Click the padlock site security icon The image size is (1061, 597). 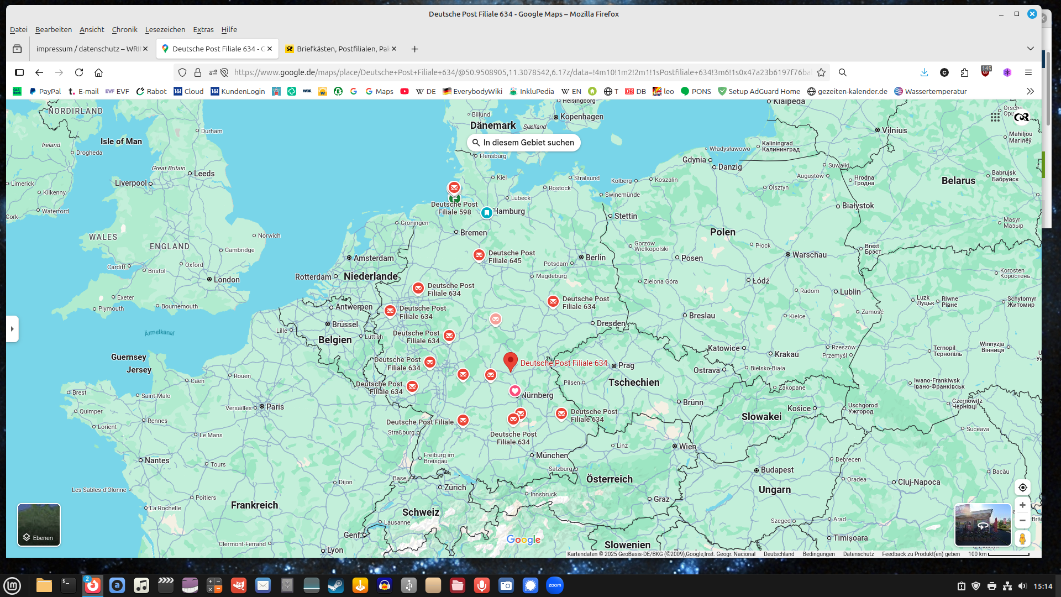[198, 72]
